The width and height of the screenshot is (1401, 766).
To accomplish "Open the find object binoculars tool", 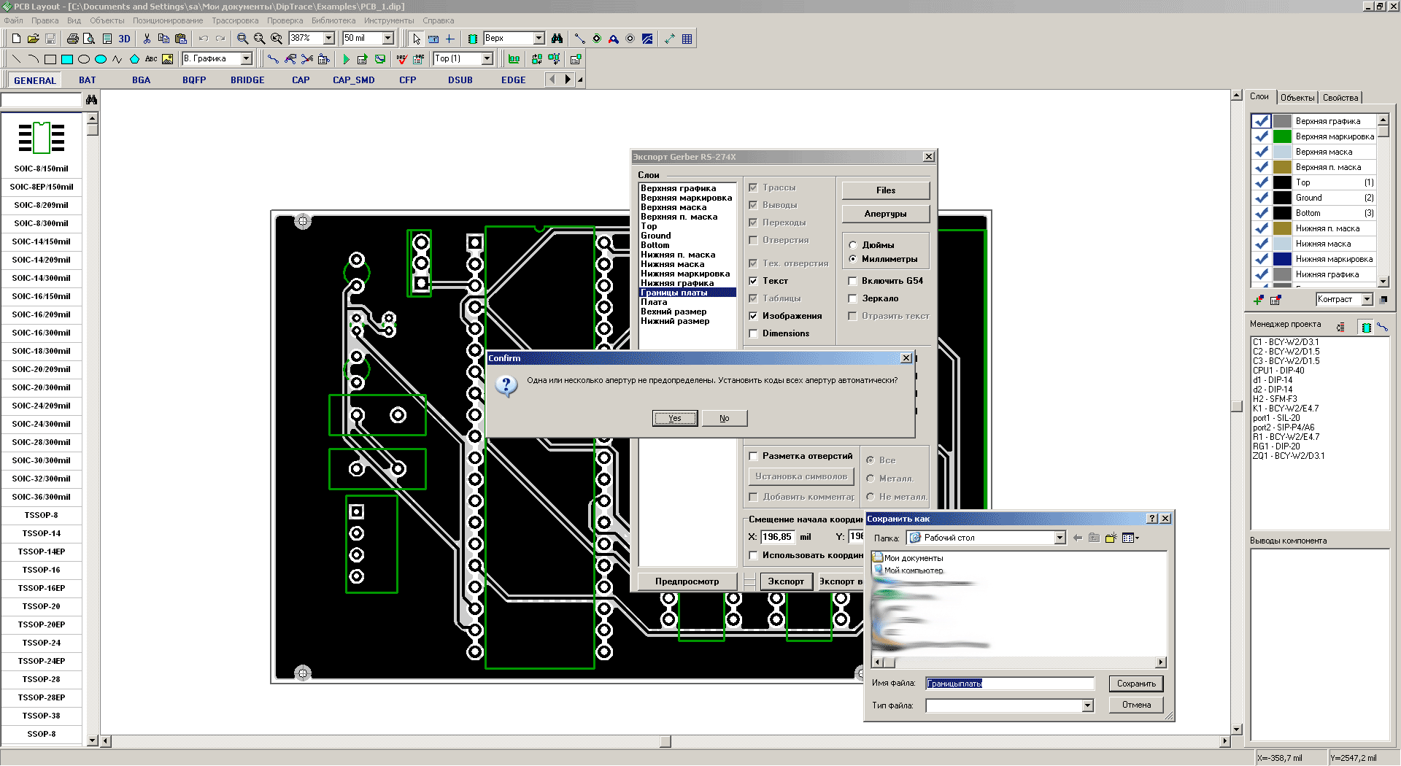I will [557, 39].
